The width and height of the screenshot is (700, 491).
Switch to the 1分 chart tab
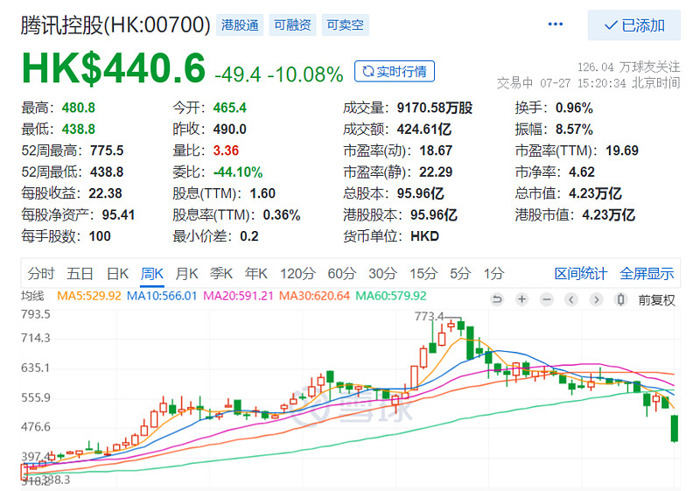tap(493, 273)
